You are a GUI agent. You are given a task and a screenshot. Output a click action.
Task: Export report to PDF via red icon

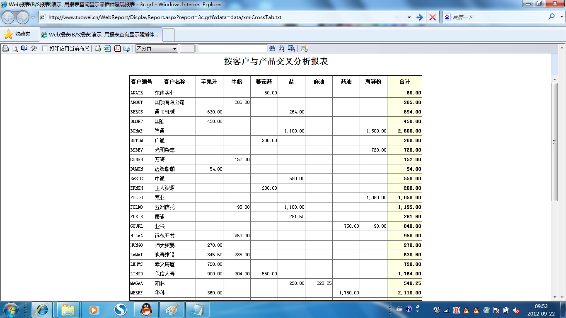pyautogui.click(x=117, y=48)
